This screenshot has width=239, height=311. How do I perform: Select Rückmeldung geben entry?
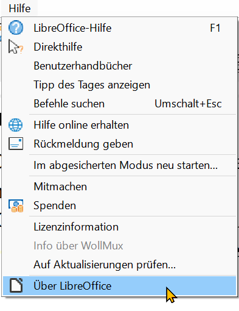pyautogui.click(x=119, y=144)
